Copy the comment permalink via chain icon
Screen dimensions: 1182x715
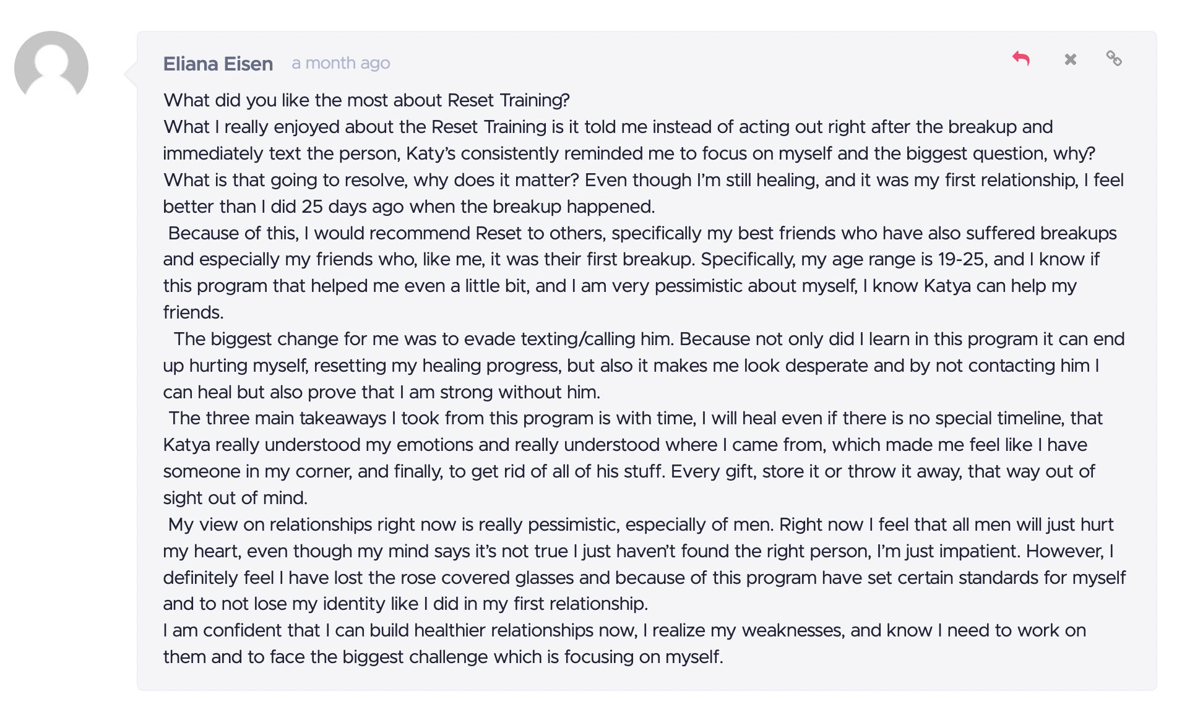(x=1114, y=59)
